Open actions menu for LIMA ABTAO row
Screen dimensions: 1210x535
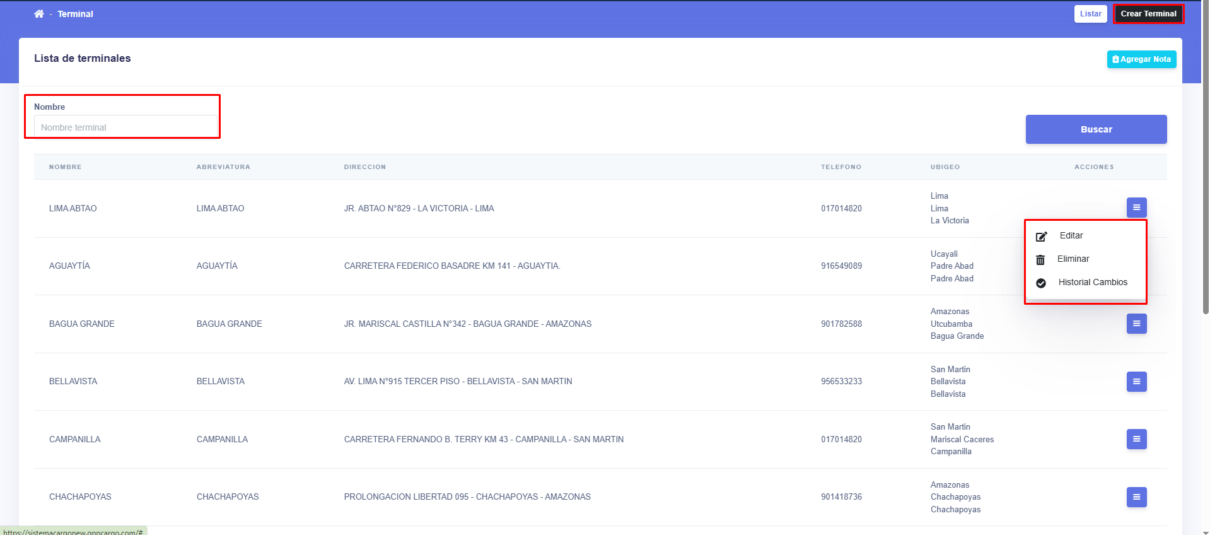tap(1136, 208)
